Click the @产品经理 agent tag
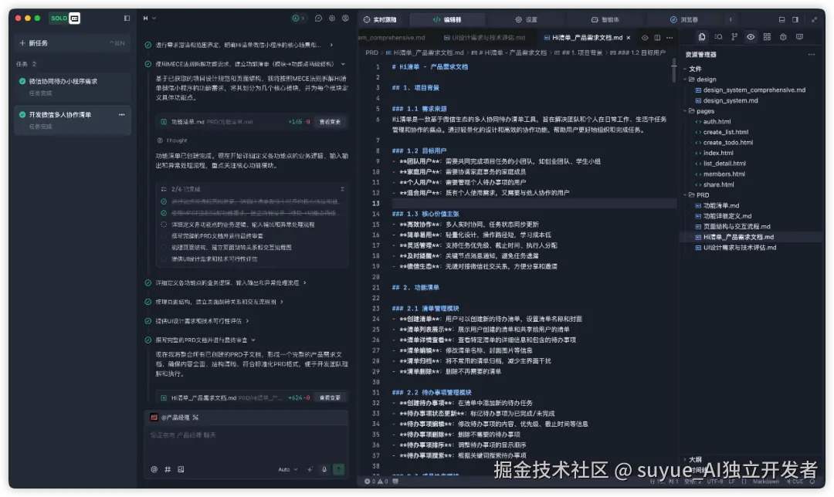Screen dimensions: 834x497 [175, 418]
